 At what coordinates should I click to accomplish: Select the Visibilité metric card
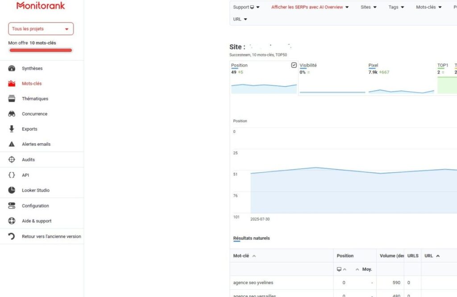click(x=332, y=78)
